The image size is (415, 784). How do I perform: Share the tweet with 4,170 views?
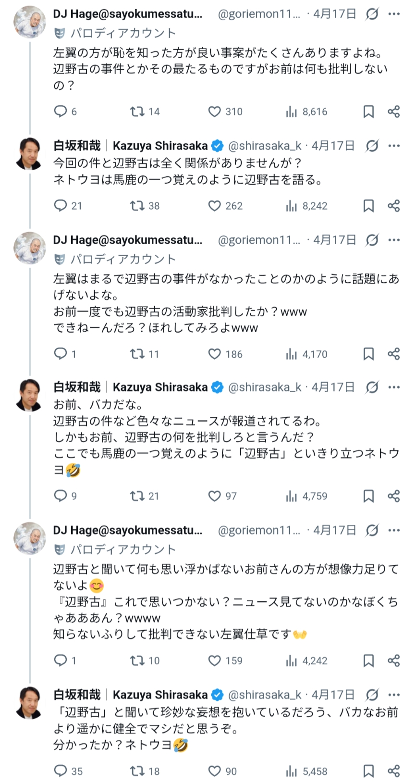click(x=394, y=354)
